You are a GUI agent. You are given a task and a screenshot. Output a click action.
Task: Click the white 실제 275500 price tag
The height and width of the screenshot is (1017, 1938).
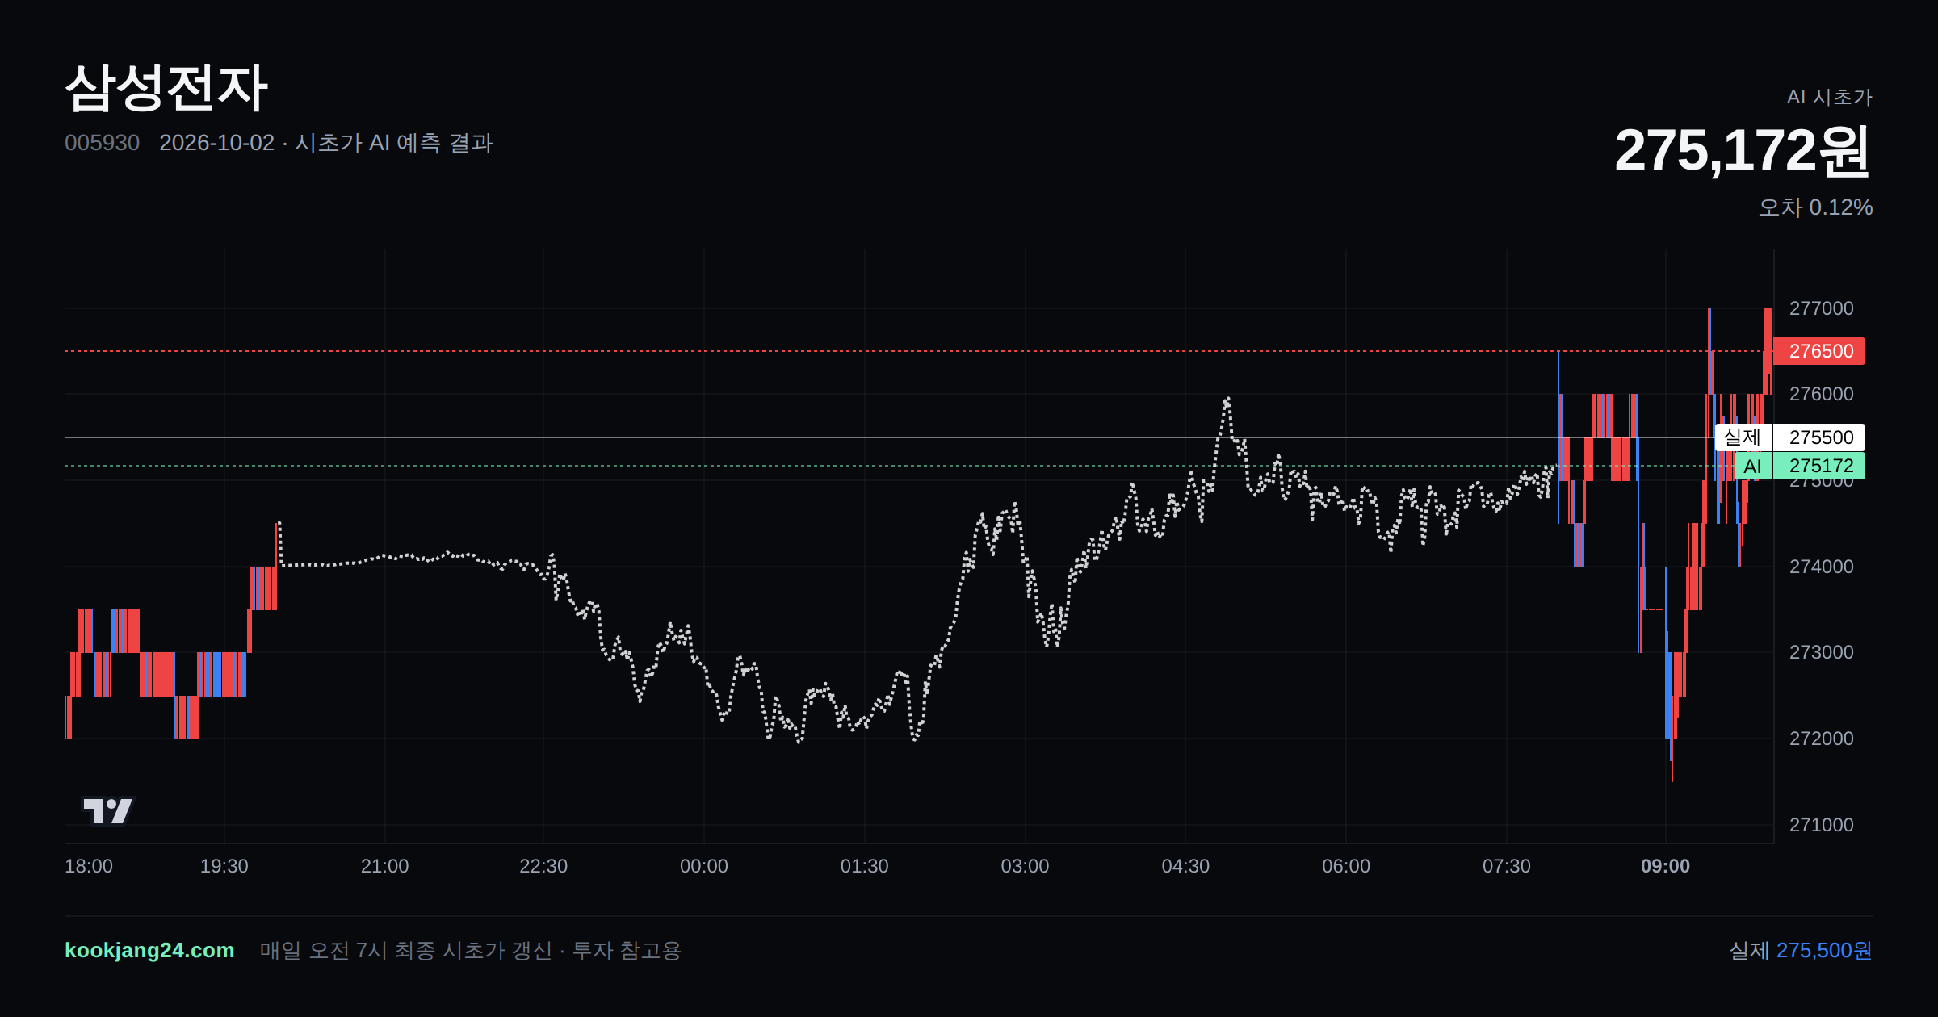tap(1789, 437)
